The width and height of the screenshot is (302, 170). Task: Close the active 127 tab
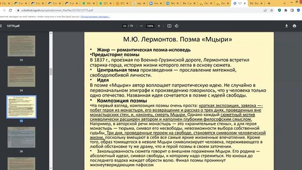point(245,3)
